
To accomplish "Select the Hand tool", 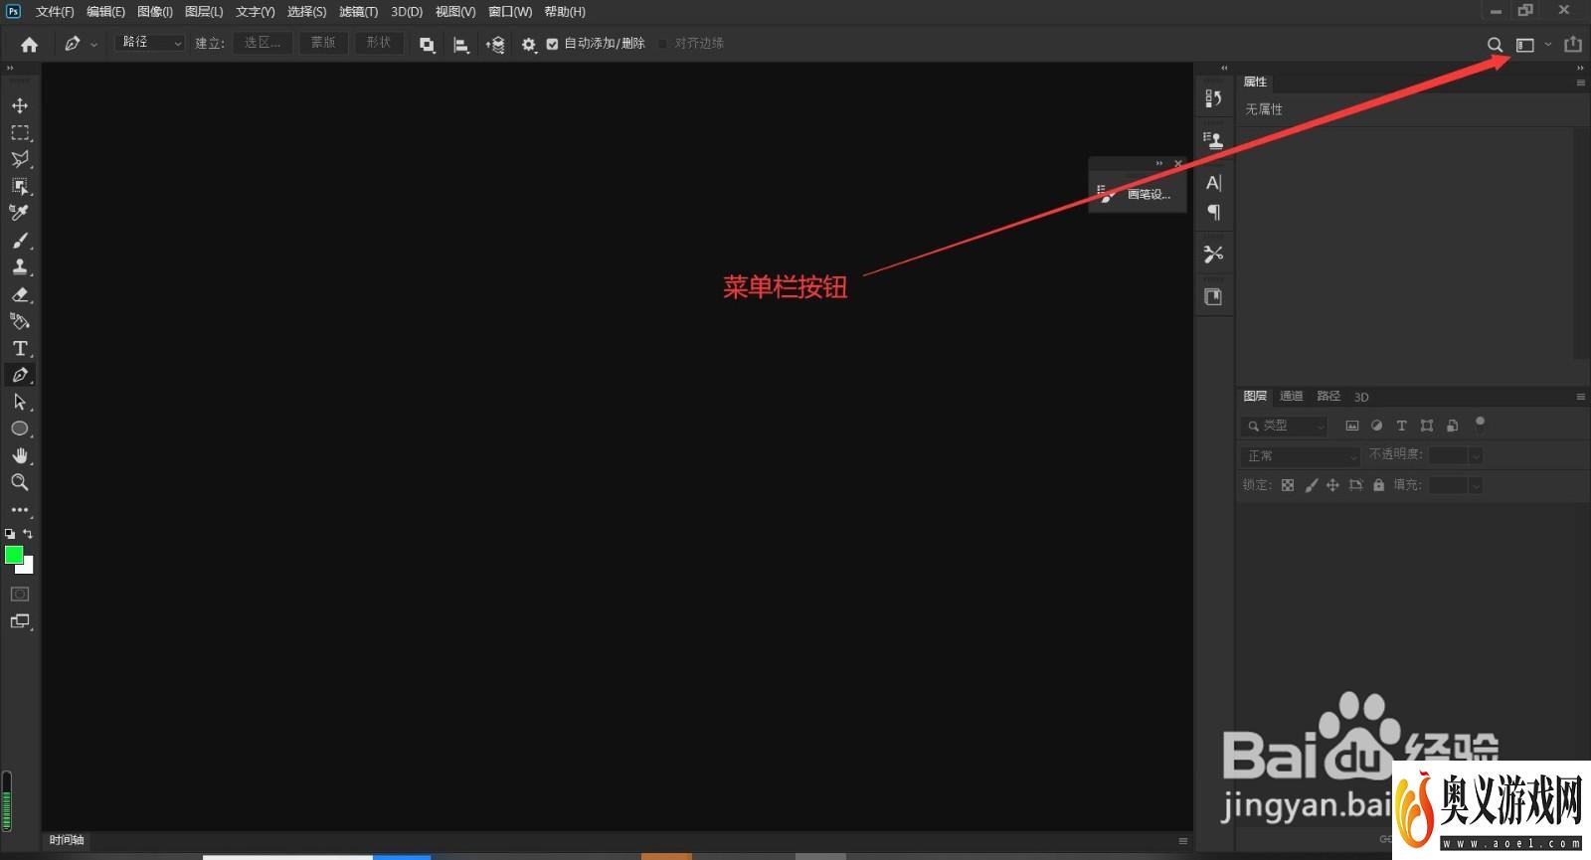I will coord(20,455).
